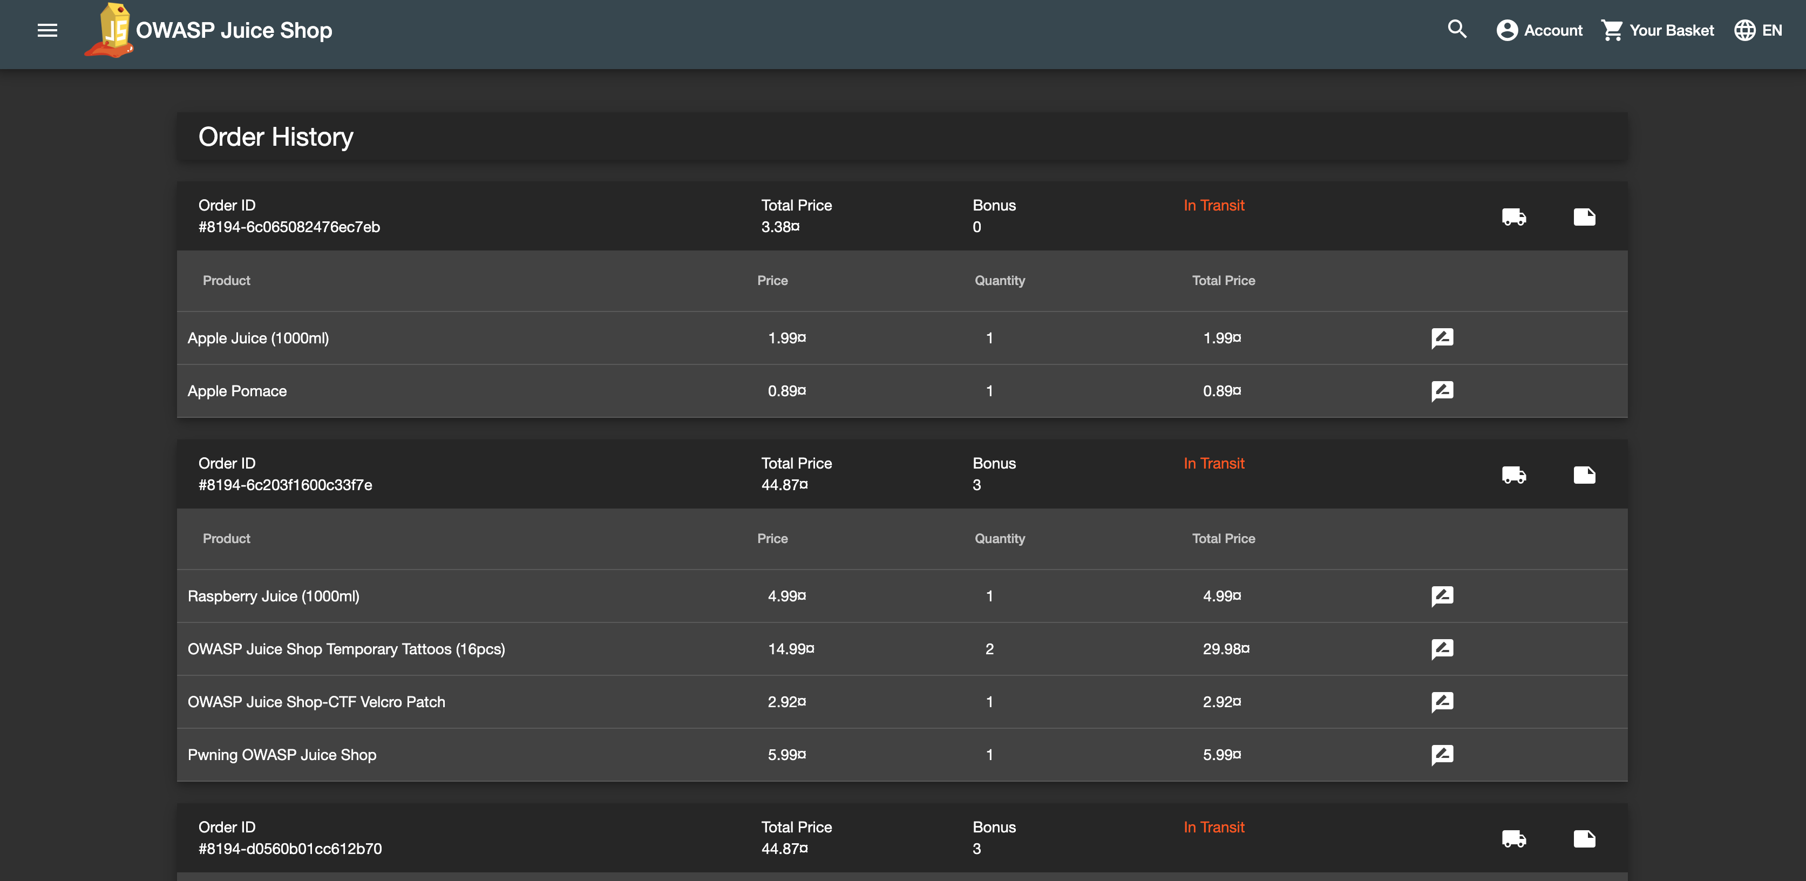This screenshot has width=1806, height=881.
Task: Click the Juice Shop logo image
Action: [110, 30]
